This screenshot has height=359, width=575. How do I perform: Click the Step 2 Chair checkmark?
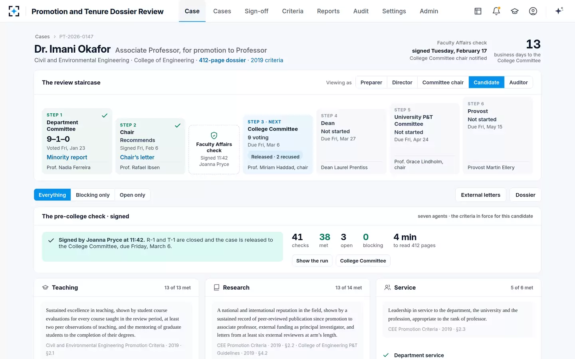click(178, 126)
